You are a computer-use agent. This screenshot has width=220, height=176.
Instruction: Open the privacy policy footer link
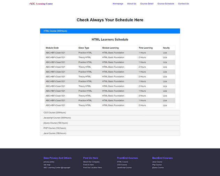point(49,162)
